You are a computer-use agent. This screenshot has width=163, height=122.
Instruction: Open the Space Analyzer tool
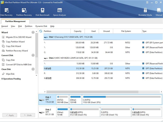coord(59,12)
